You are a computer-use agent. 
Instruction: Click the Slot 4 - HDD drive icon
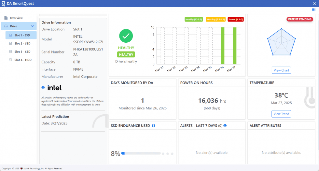click(x=10, y=60)
